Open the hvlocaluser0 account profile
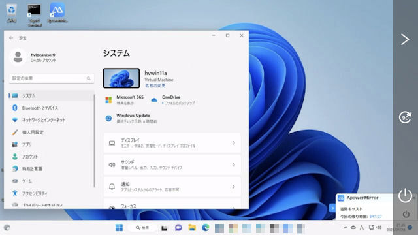 34,57
